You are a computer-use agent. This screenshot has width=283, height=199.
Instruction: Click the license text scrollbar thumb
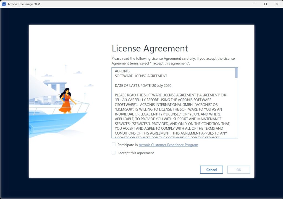coord(236,73)
